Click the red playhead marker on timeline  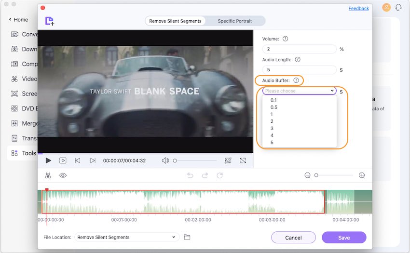[47, 190]
